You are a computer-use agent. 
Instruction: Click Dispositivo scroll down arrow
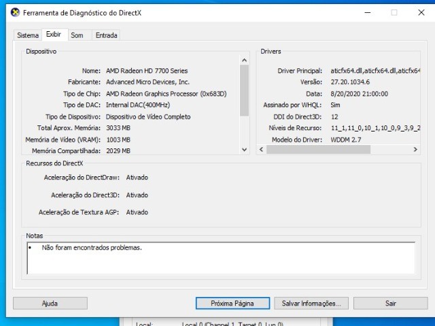click(x=245, y=149)
